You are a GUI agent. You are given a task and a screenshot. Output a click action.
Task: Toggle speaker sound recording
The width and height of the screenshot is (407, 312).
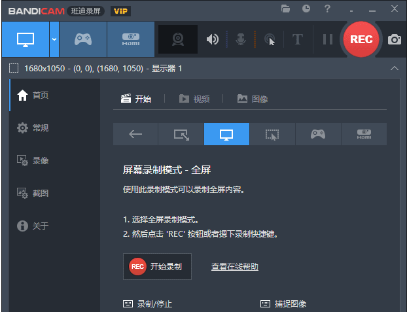[212, 39]
